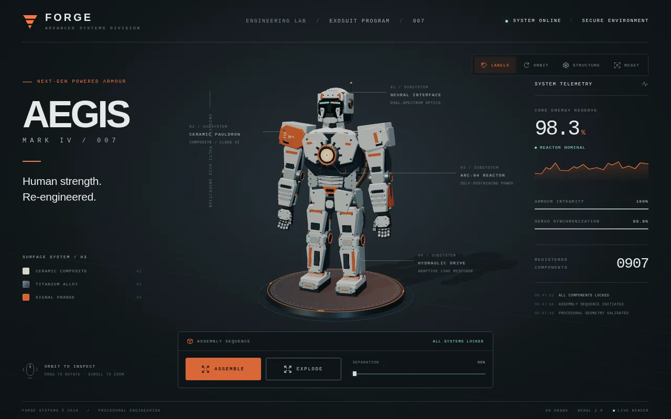
Task: Toggle the LABELS view button
Action: pyautogui.click(x=495, y=65)
